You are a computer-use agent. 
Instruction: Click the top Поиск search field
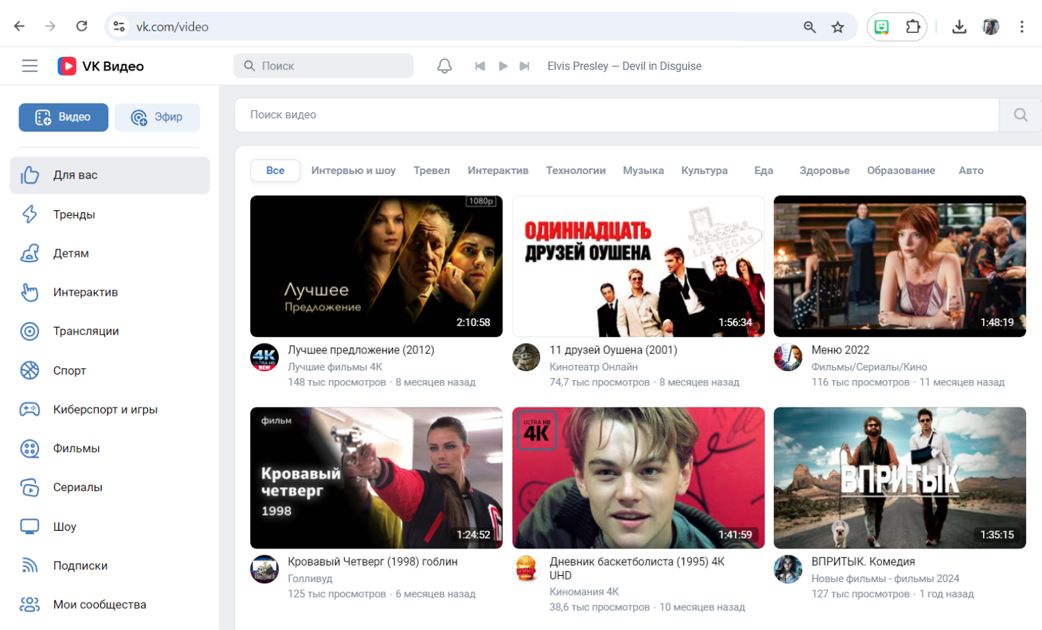(x=324, y=66)
